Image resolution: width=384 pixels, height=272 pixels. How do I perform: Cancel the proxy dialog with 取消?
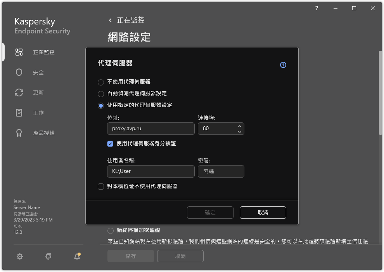[263, 213]
